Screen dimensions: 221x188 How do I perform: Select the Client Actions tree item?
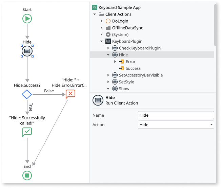[x=118, y=14]
